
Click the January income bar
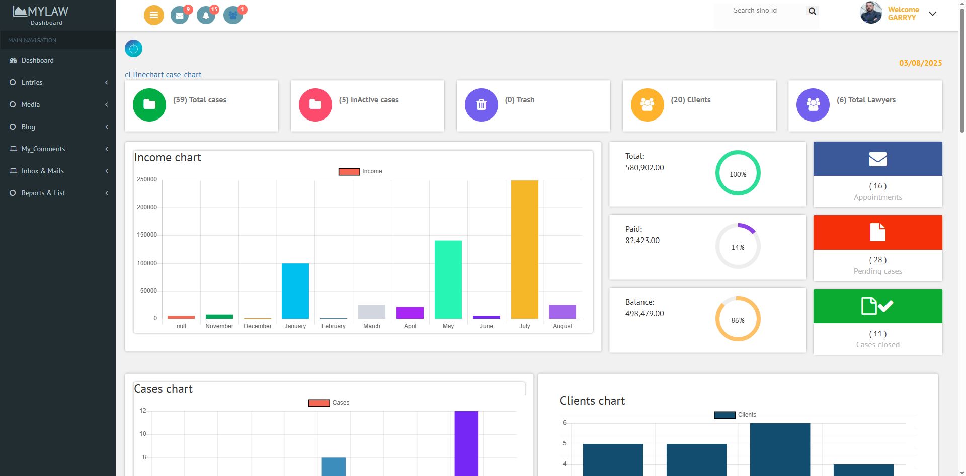click(x=295, y=291)
